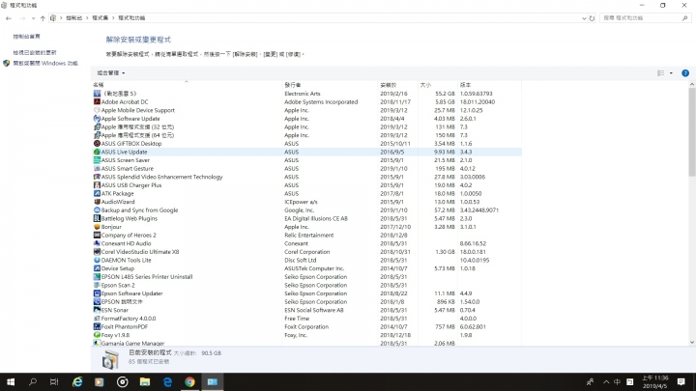The height and width of the screenshot is (391, 696).
Task: Expand the address bar history dropdown
Action: pos(584,18)
